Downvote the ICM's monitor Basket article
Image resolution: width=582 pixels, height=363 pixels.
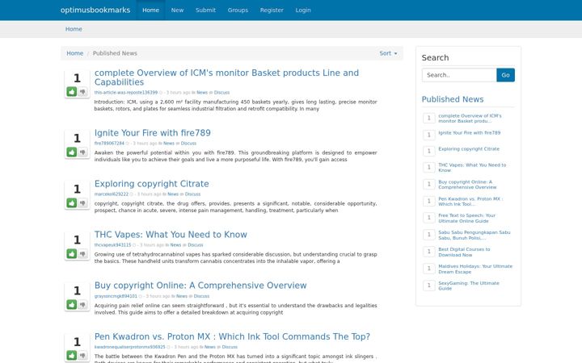click(82, 91)
